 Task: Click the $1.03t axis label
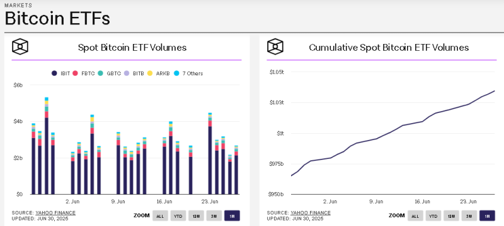[x=277, y=102]
